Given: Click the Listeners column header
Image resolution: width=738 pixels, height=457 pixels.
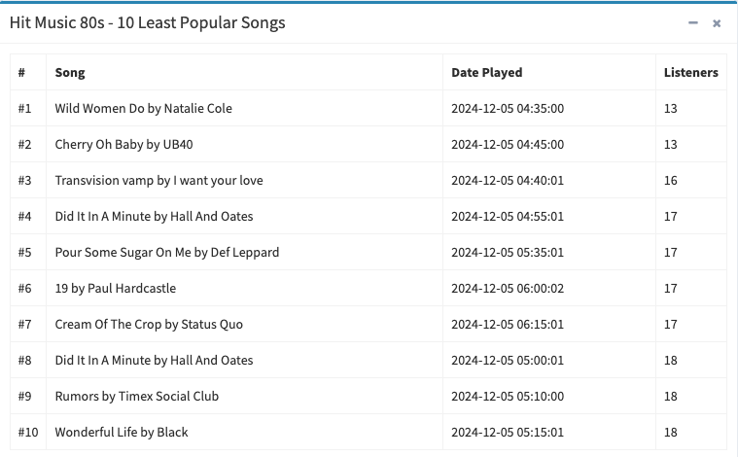Looking at the screenshot, I should click(x=691, y=73).
